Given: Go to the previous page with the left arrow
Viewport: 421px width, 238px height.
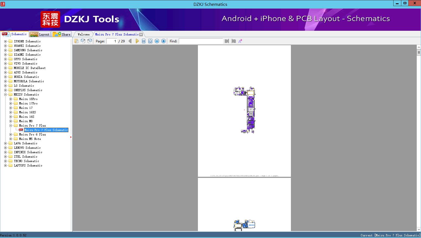Looking at the screenshot, I should (130, 41).
